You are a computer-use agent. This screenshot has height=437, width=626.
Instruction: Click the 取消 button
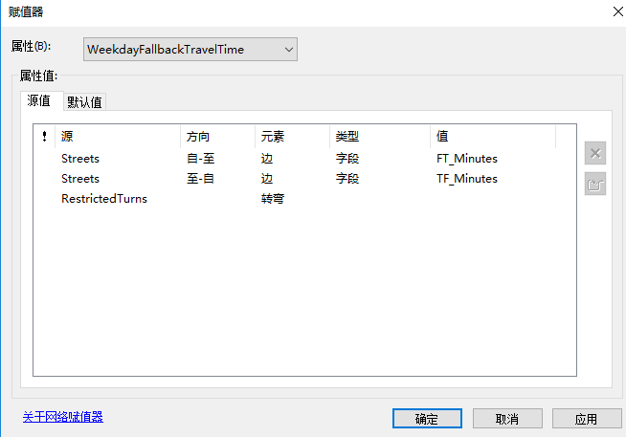tap(507, 419)
